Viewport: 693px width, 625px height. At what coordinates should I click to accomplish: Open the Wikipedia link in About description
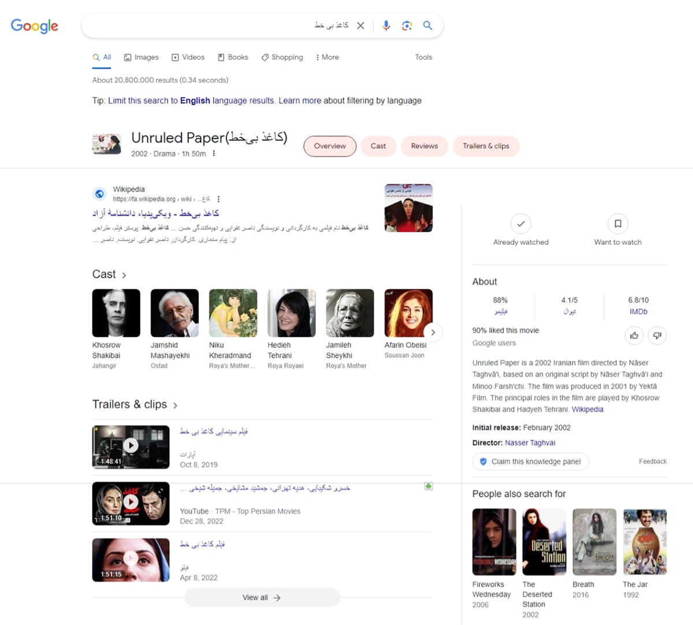(x=587, y=410)
